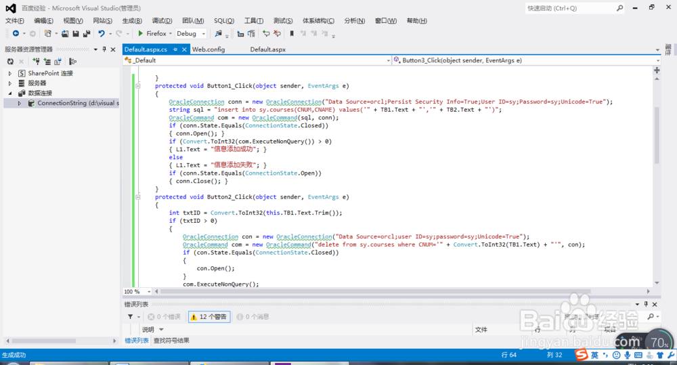Image resolution: width=677 pixels, height=365 pixels.
Task: Uncomment the selected lines icon
Action: (x=277, y=33)
